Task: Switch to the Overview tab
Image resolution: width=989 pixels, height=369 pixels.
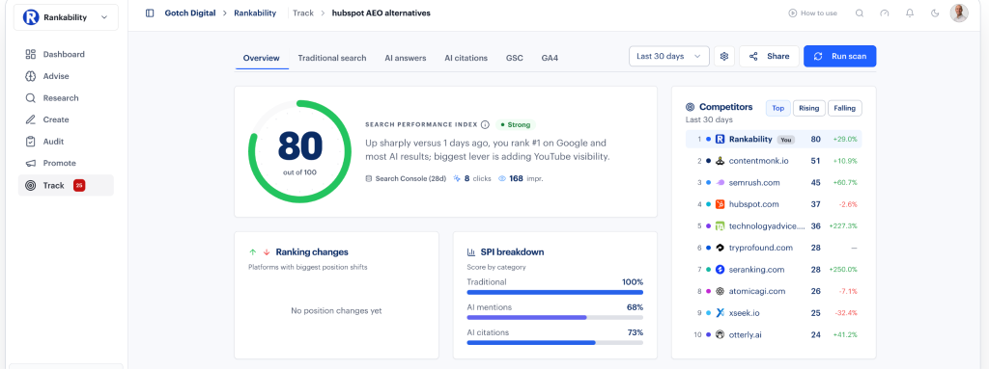Action: tap(261, 58)
